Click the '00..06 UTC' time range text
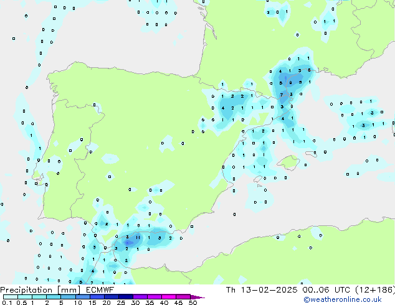This screenshot has width=395, height=305. click(x=326, y=290)
